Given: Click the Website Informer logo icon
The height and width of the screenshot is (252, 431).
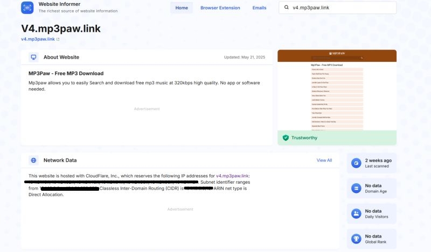Looking at the screenshot, I should coord(27,8).
